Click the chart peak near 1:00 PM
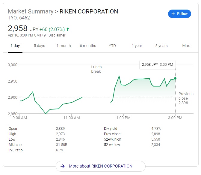The height and width of the screenshot is (175, 201). [119, 76]
